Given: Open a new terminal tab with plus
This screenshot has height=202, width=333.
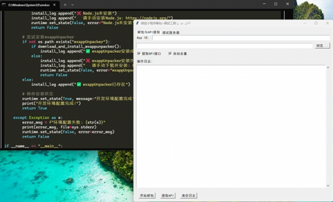Looking at the screenshot, I should (x=65, y=4).
